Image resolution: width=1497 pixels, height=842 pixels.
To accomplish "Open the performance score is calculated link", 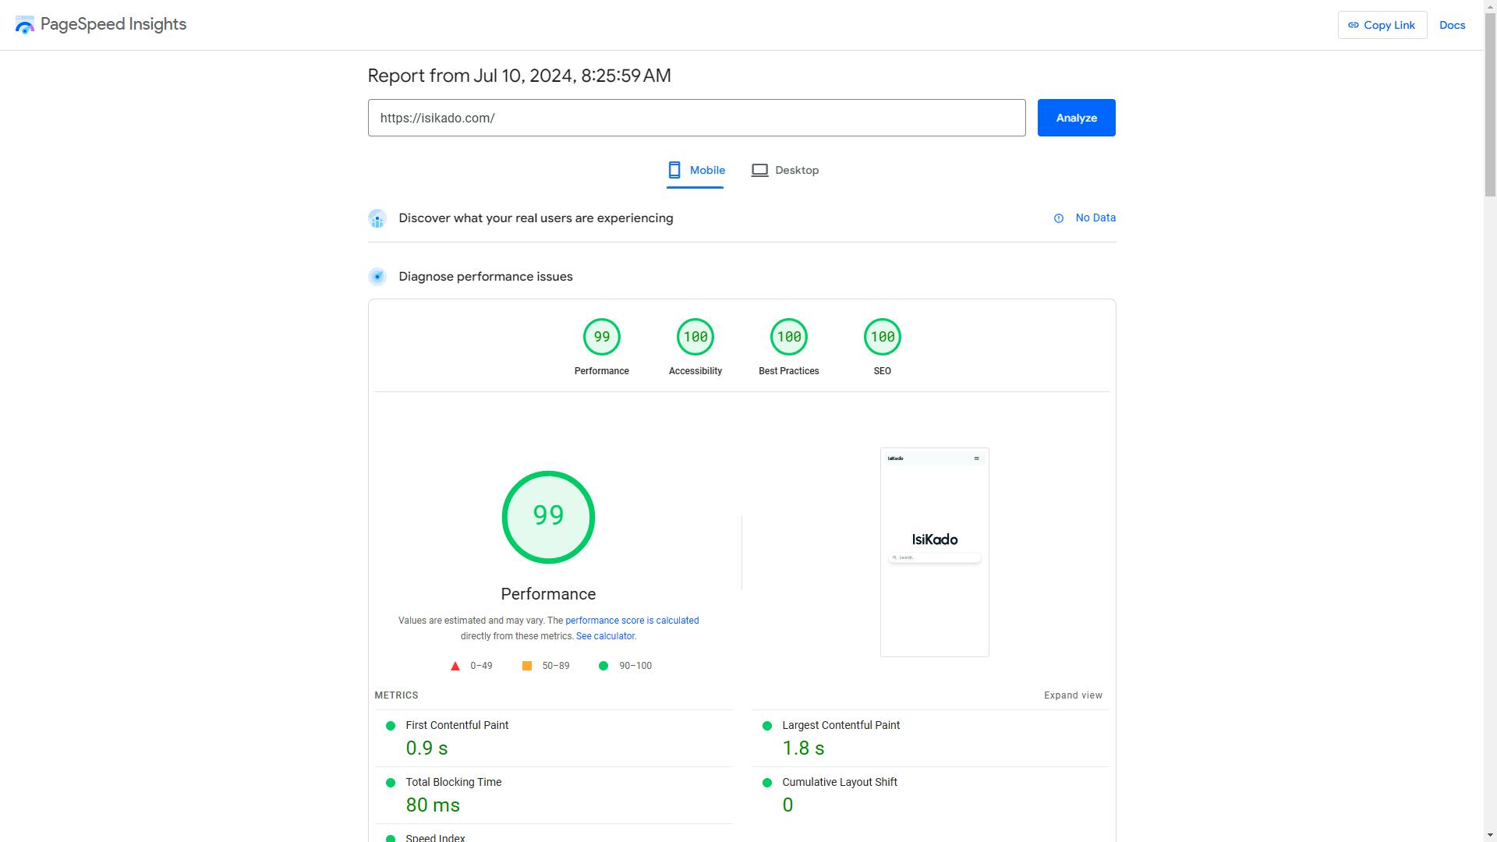I will [632, 620].
